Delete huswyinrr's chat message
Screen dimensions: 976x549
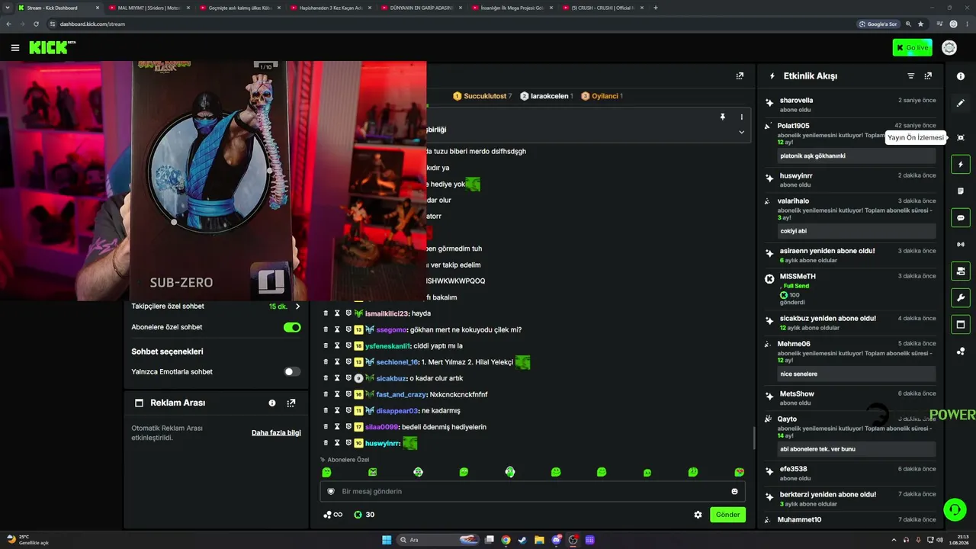click(x=326, y=443)
